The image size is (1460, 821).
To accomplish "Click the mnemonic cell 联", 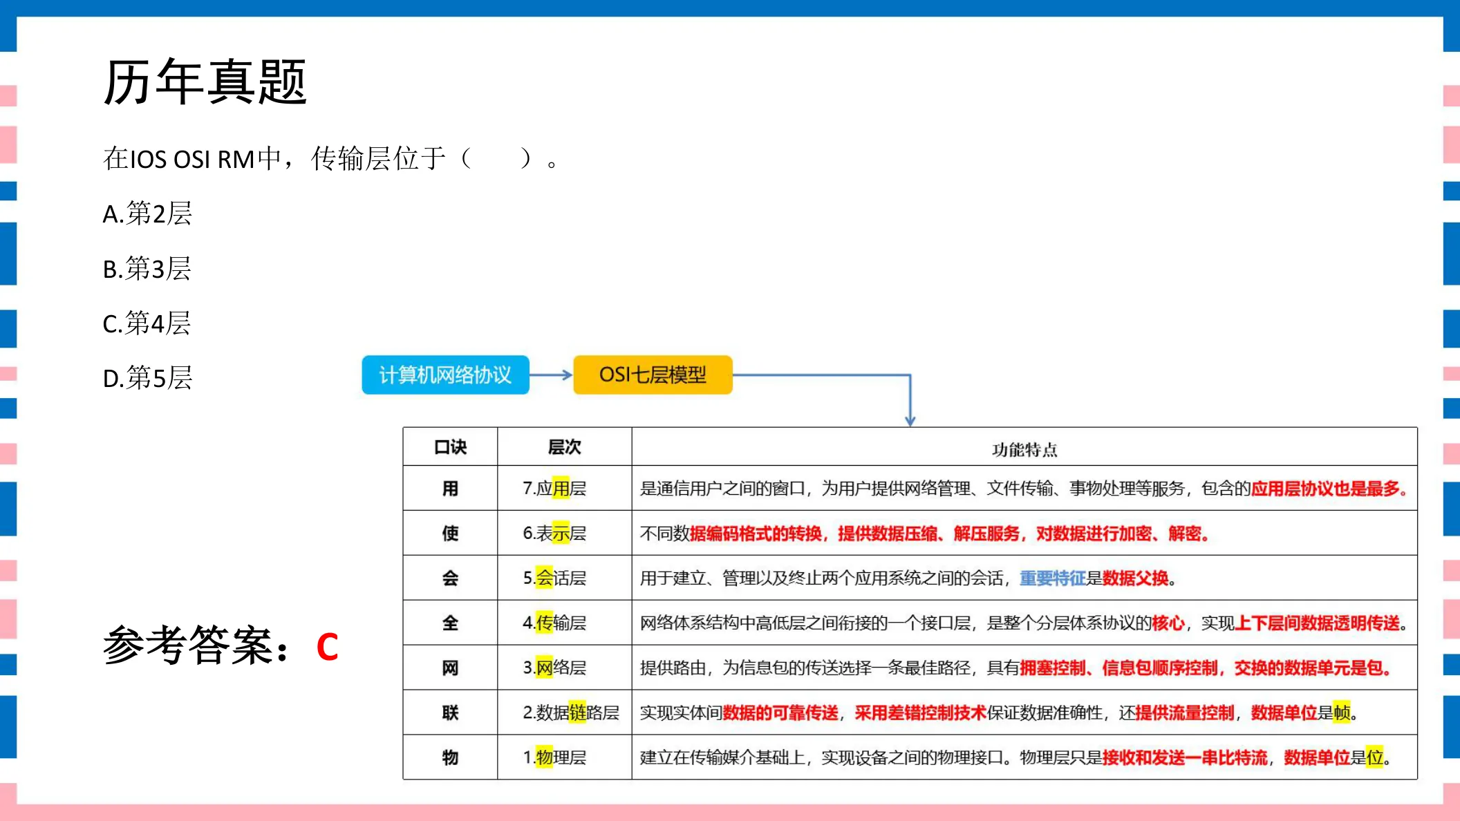I will point(450,713).
